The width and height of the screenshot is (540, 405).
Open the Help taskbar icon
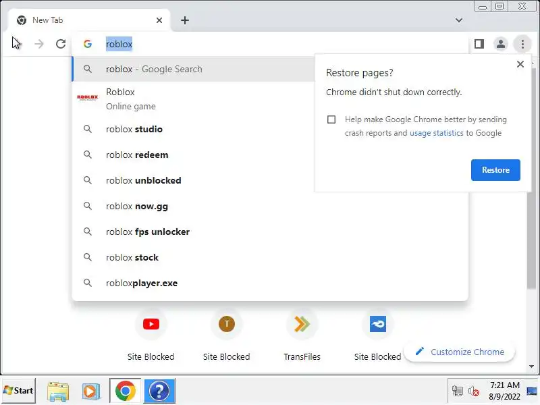159,391
